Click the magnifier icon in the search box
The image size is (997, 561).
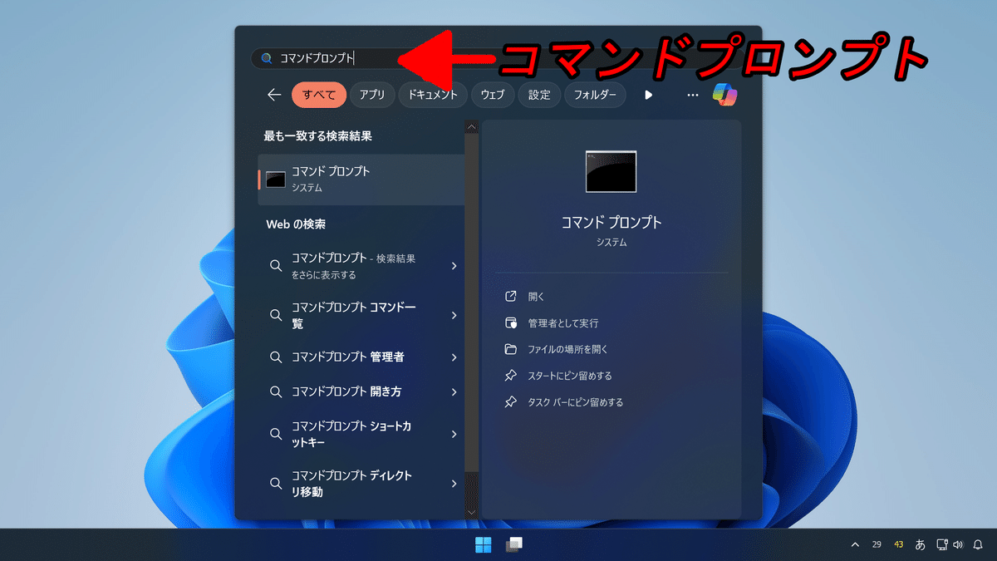tap(266, 59)
